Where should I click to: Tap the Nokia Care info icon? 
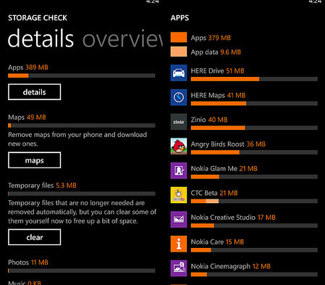click(x=179, y=244)
